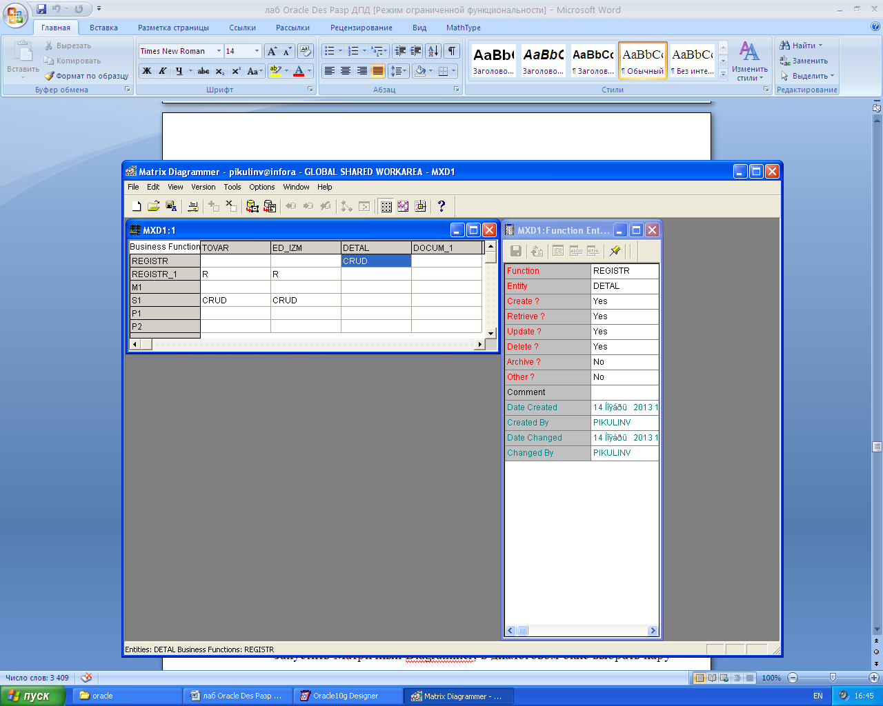Click Заменить in editing group
The height and width of the screenshot is (706, 883).
(x=804, y=61)
